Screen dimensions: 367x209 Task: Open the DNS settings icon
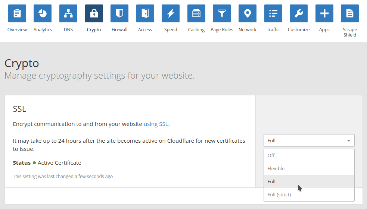(68, 14)
